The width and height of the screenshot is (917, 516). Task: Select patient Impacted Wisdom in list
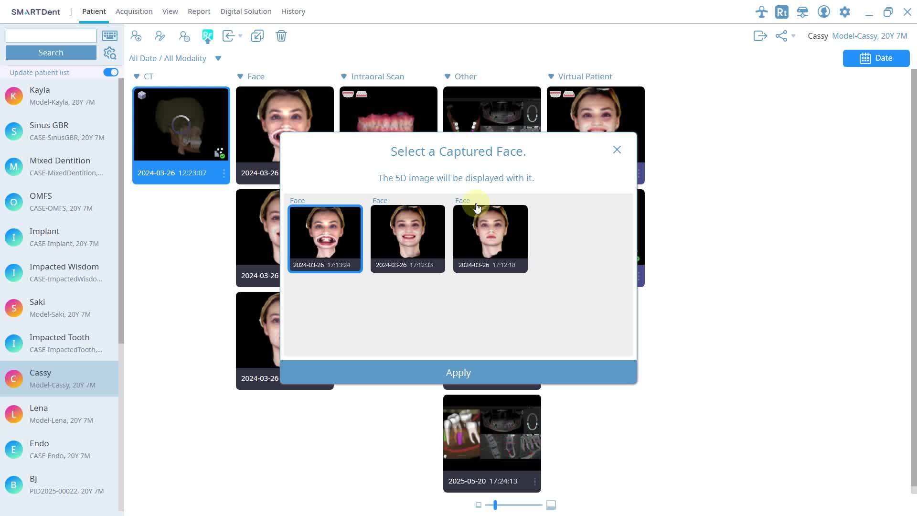coord(59,272)
